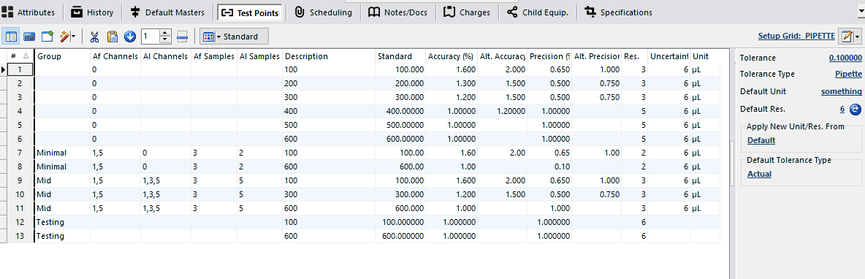Click the µL unit cell in row 3

(705, 98)
